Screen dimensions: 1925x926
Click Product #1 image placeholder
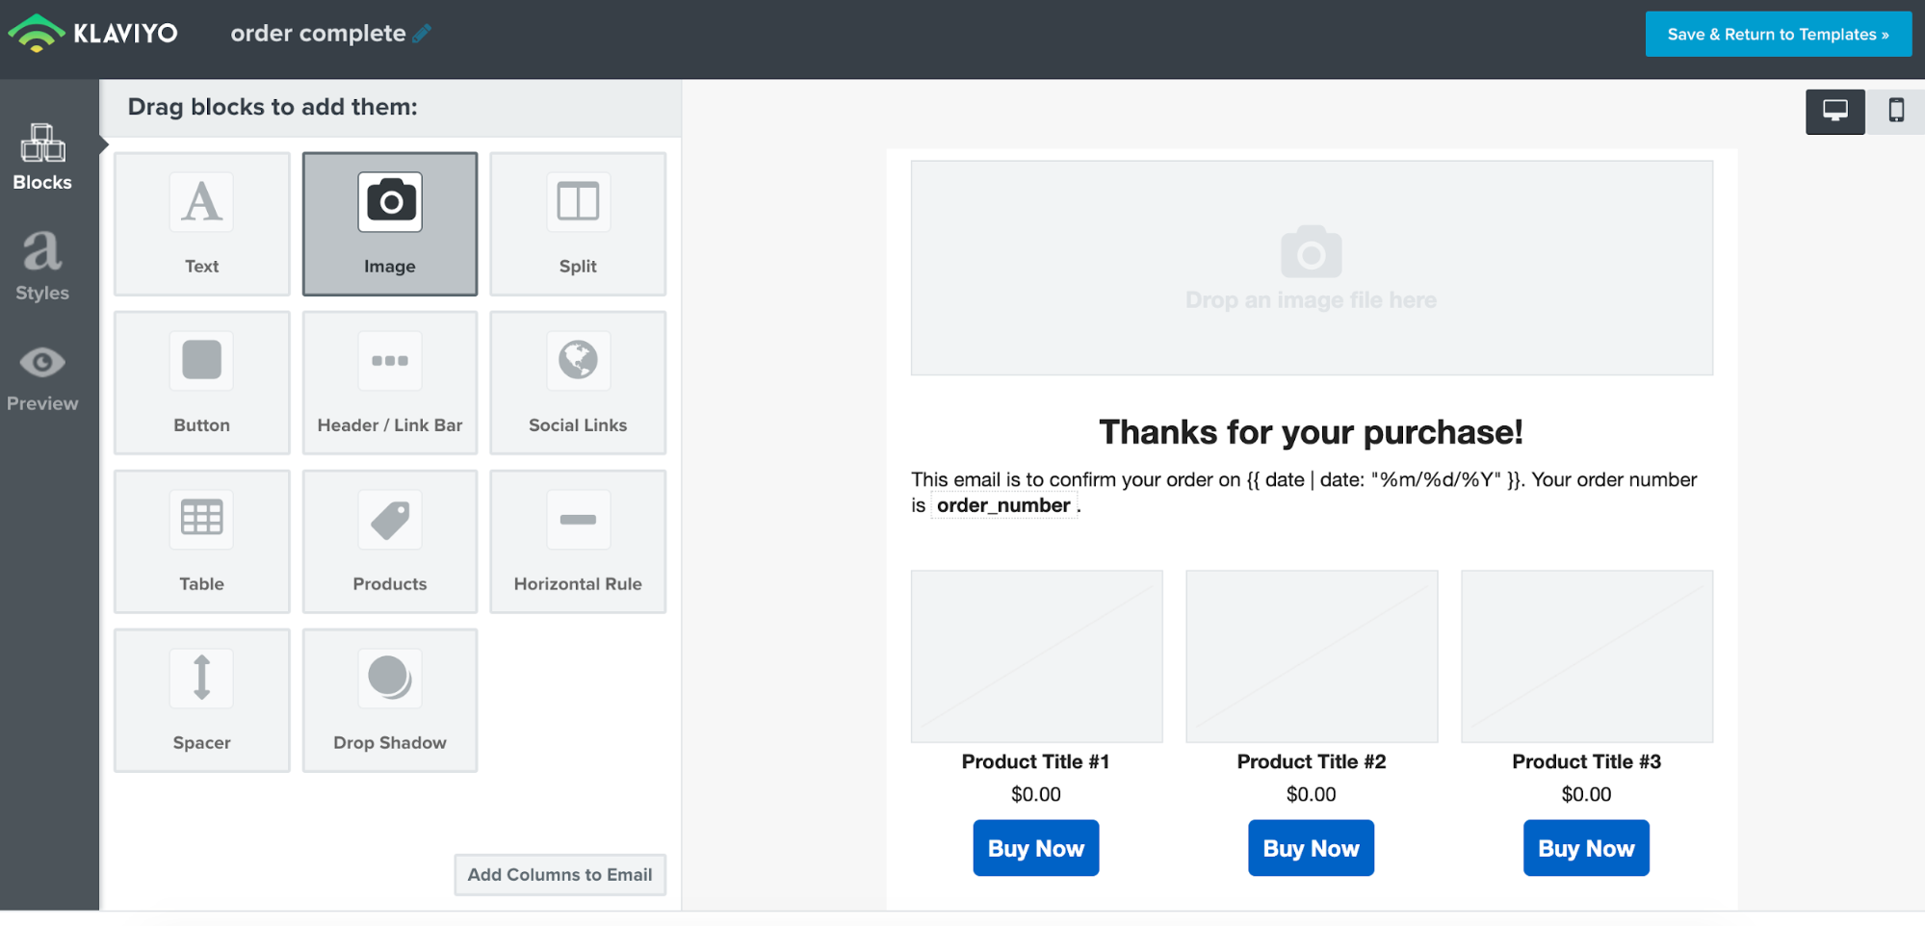(x=1037, y=656)
